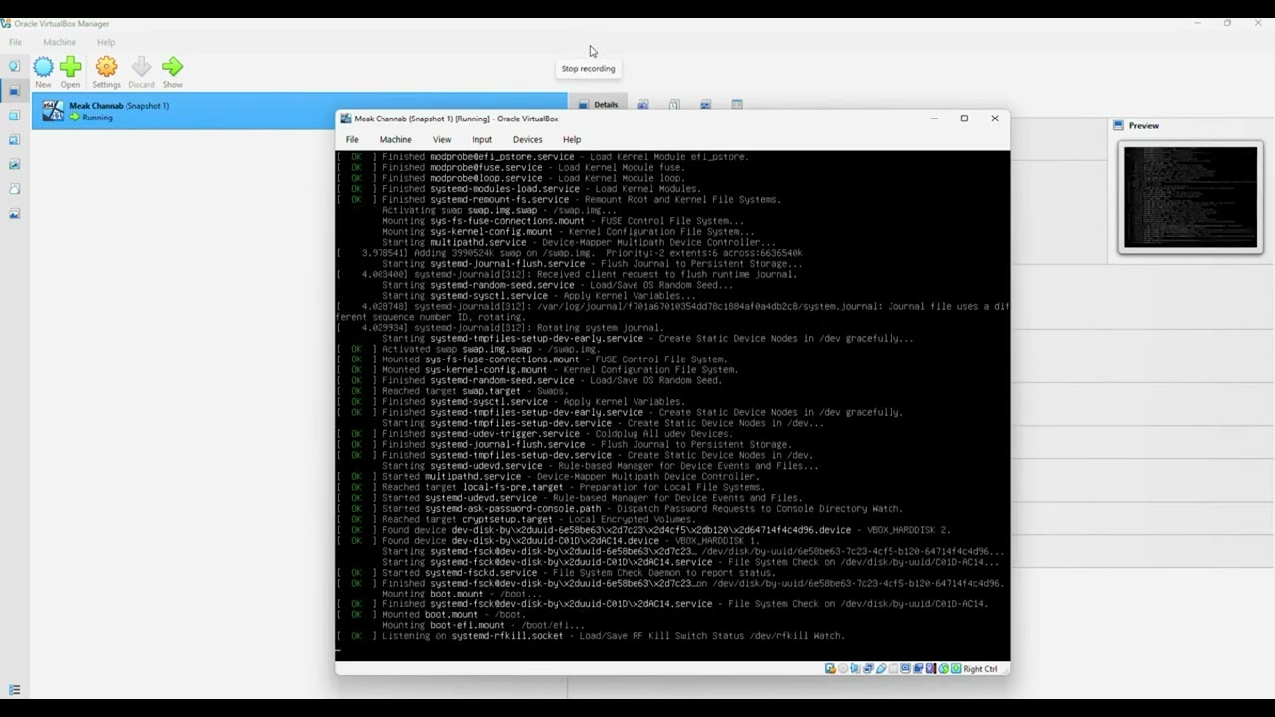
Task: Open the File menu in the VM window
Action: coord(352,139)
